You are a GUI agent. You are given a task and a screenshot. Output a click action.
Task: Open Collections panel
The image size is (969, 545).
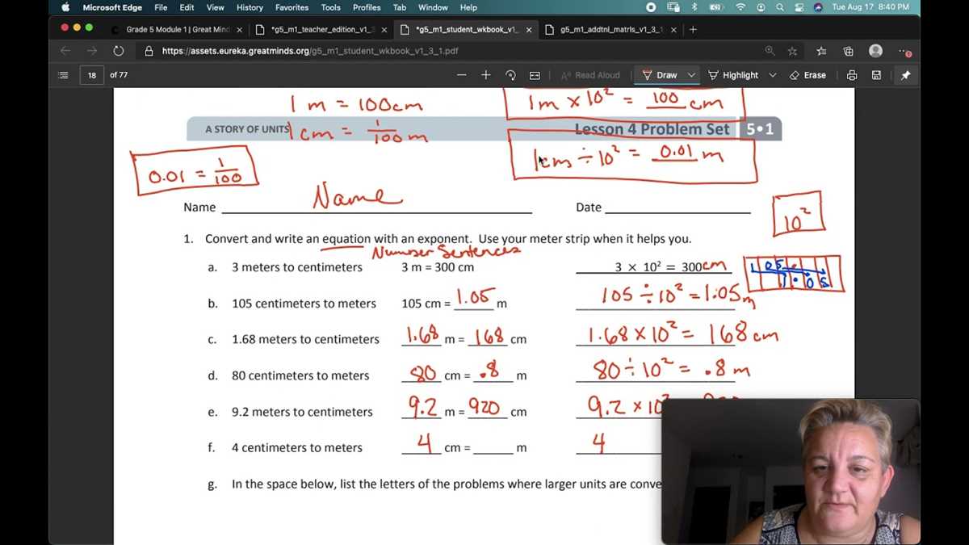pyautogui.click(x=848, y=51)
